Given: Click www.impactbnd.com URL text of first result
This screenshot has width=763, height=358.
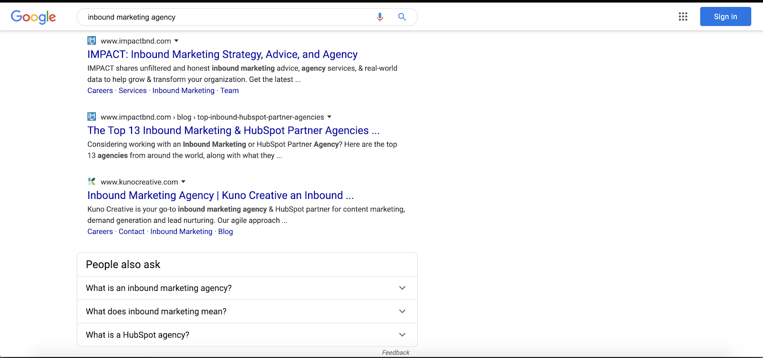Looking at the screenshot, I should (x=136, y=41).
